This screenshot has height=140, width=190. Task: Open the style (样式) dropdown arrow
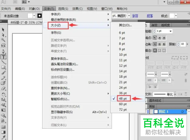(176, 16)
